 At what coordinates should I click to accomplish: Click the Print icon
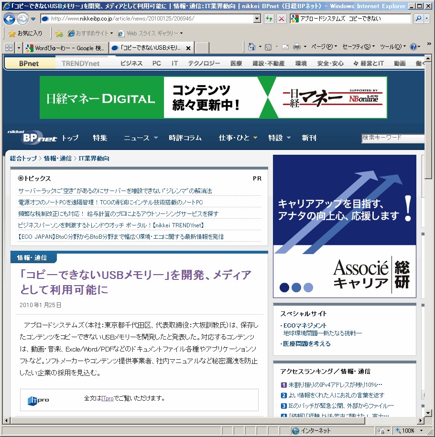pos(296,47)
